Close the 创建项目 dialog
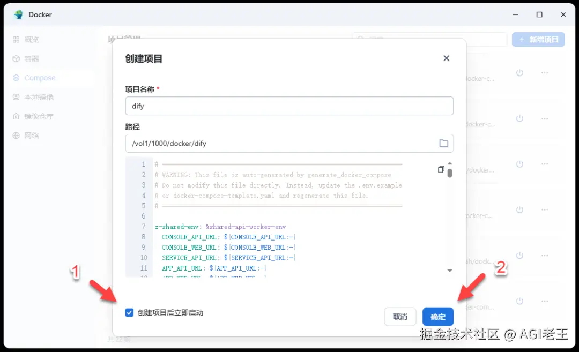The height and width of the screenshot is (352, 579). click(446, 58)
